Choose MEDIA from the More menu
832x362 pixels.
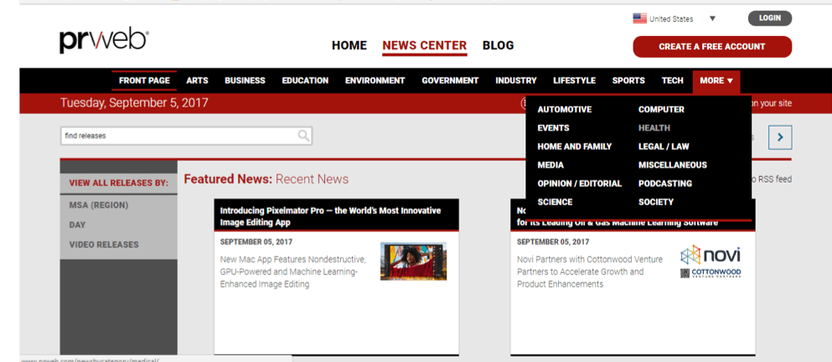(x=550, y=165)
